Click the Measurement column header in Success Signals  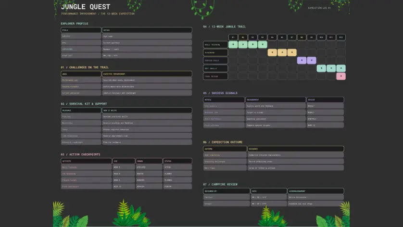point(276,100)
